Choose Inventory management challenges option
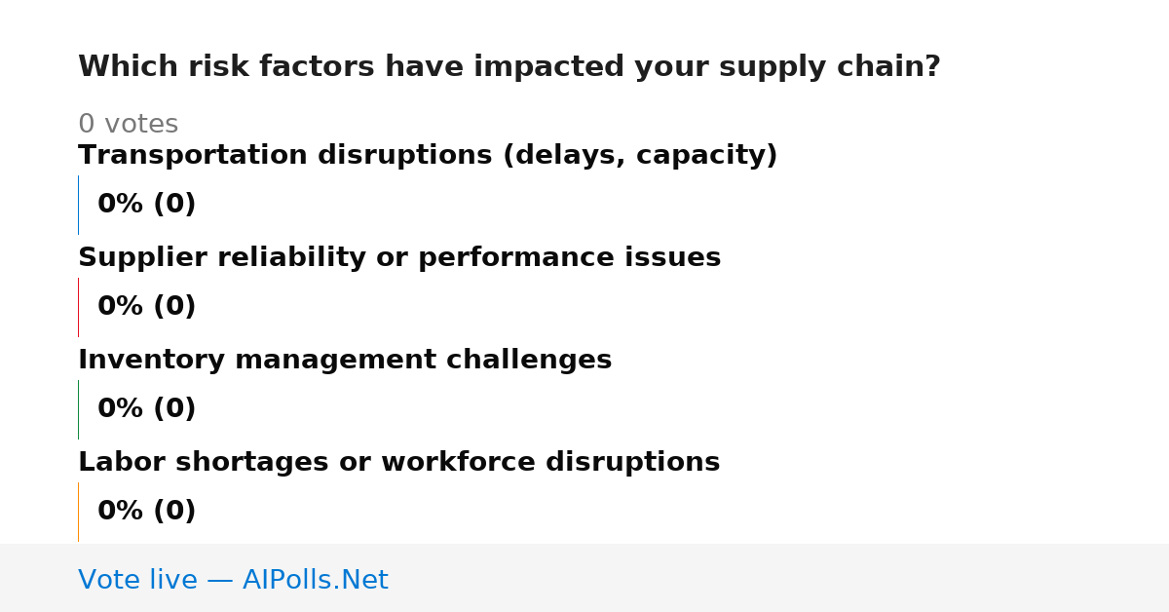Screen dimensions: 1169x612 click(x=345, y=361)
